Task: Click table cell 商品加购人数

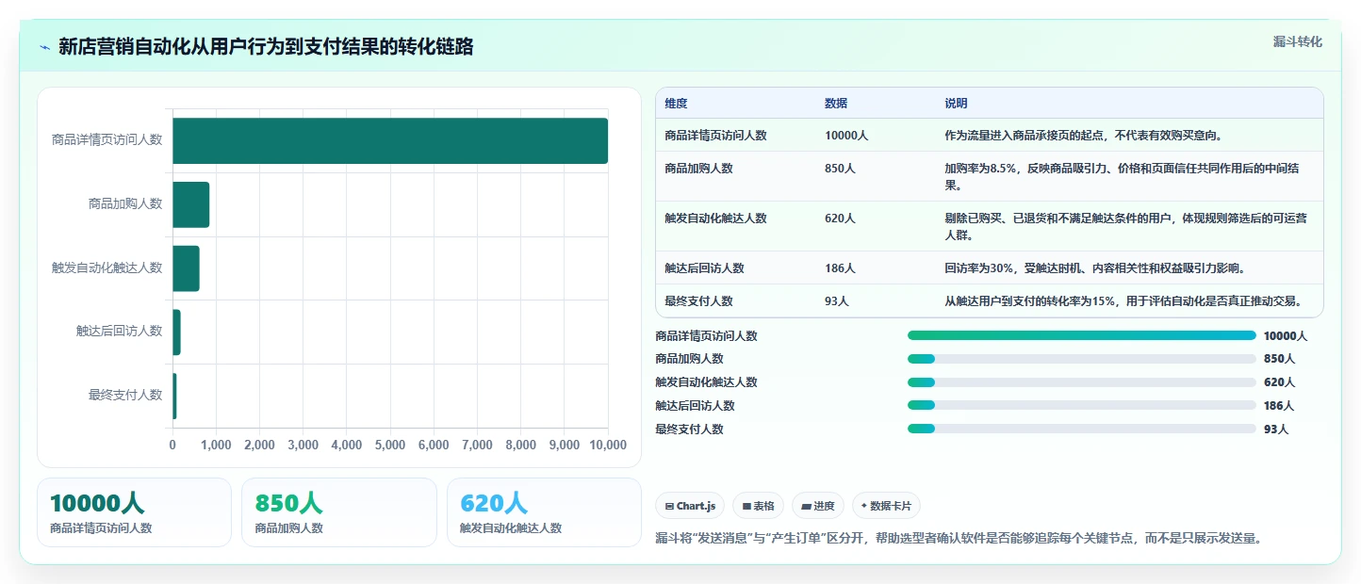Action: (x=698, y=169)
